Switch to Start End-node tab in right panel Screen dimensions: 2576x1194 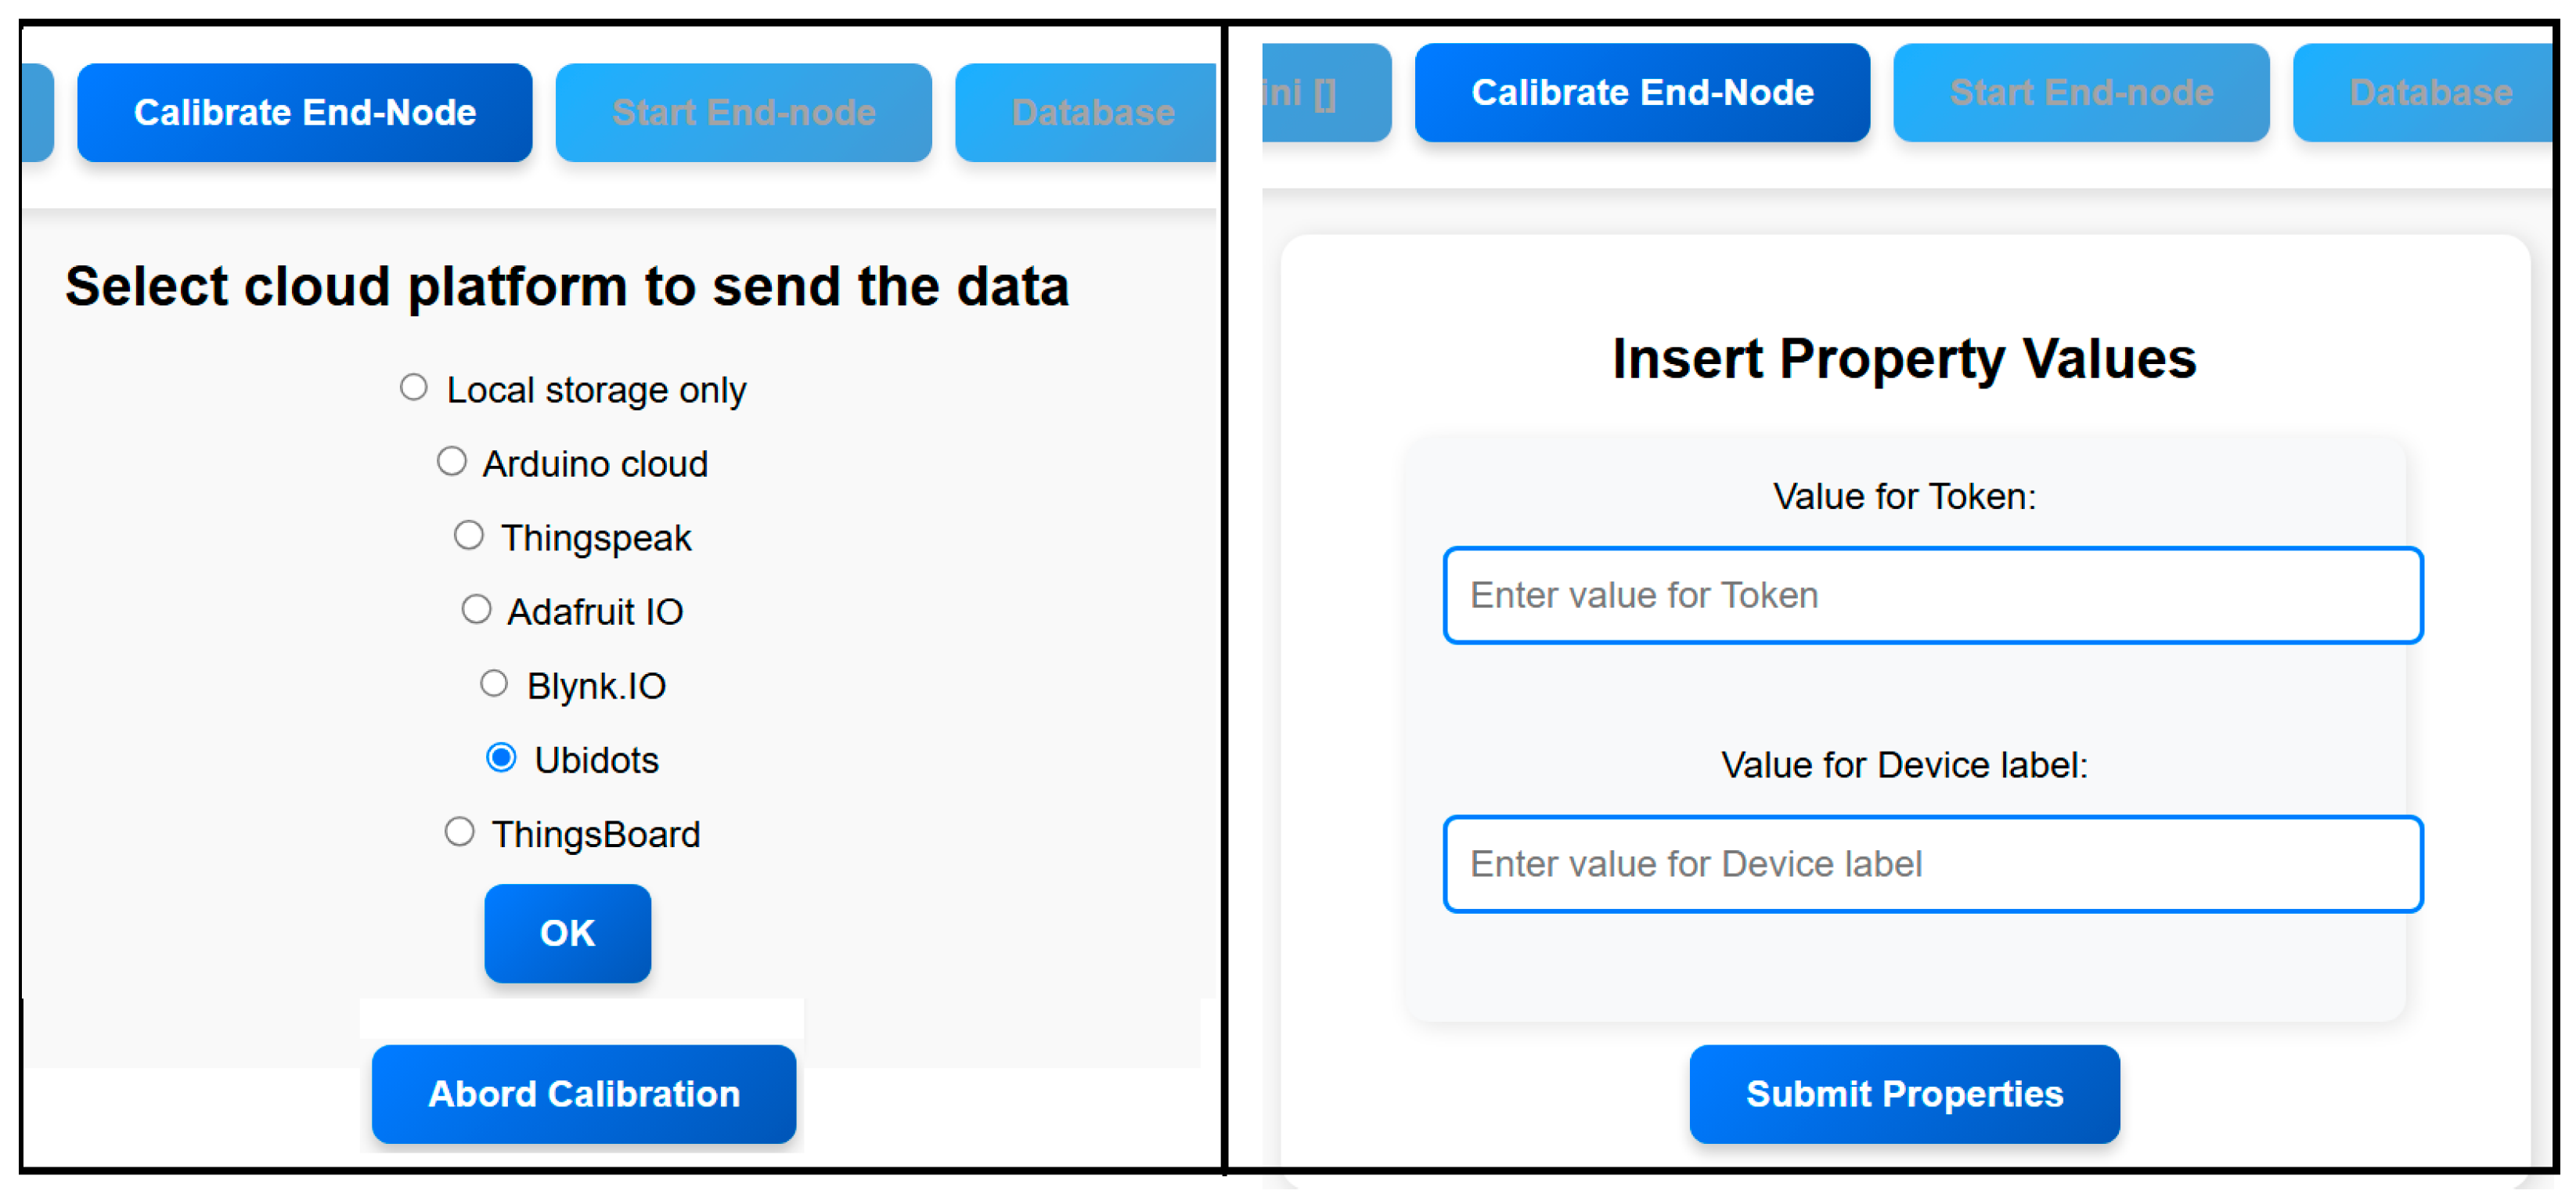click(2081, 93)
